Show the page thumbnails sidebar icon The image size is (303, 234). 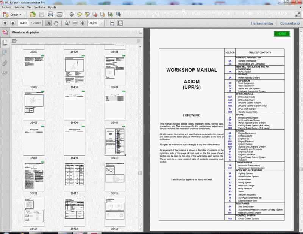[x=5, y=42]
